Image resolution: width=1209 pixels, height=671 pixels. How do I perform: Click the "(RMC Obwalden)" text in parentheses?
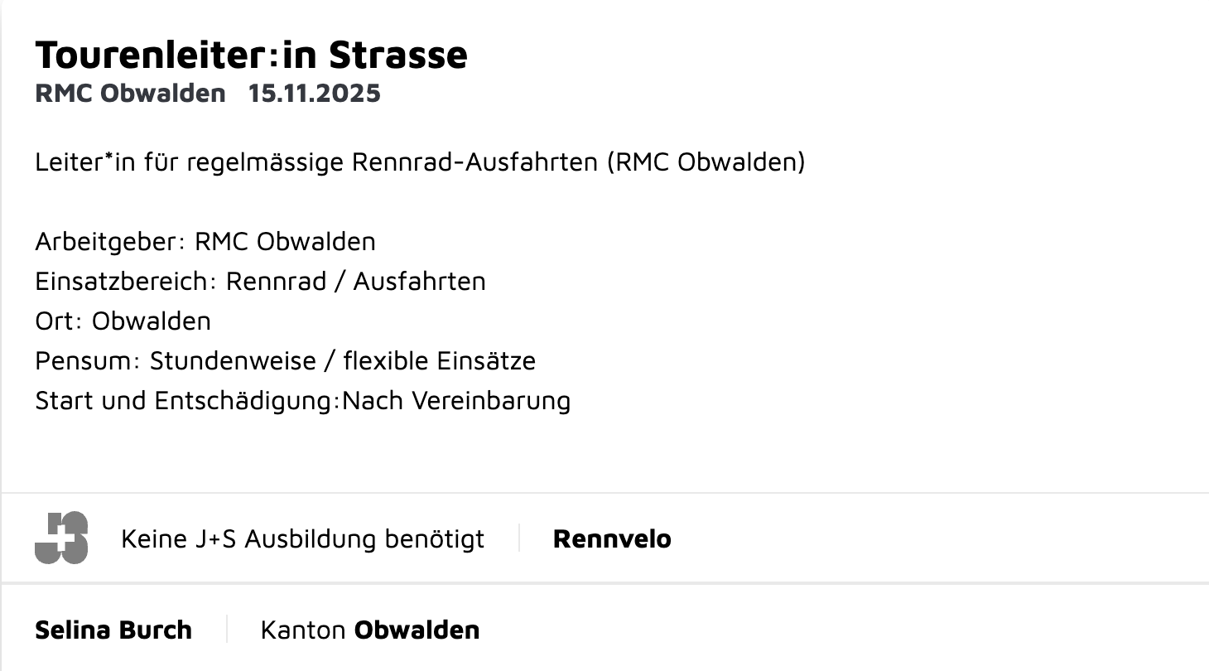coord(706,162)
